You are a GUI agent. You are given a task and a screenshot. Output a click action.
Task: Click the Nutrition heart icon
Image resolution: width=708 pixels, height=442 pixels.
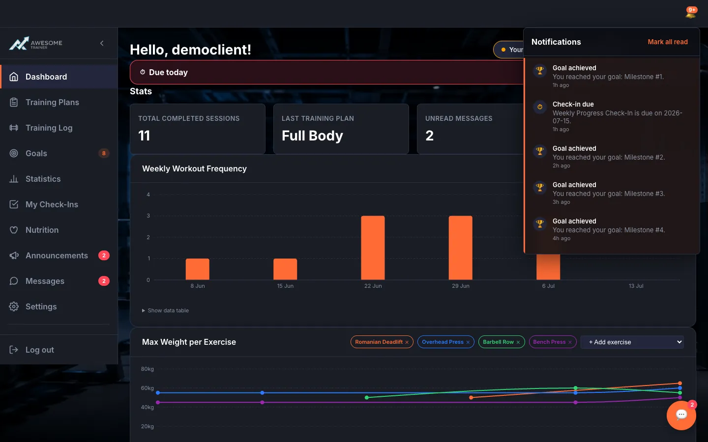click(14, 230)
